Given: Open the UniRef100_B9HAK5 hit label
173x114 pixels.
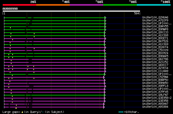Looking at the screenshot, I should click(155, 56).
